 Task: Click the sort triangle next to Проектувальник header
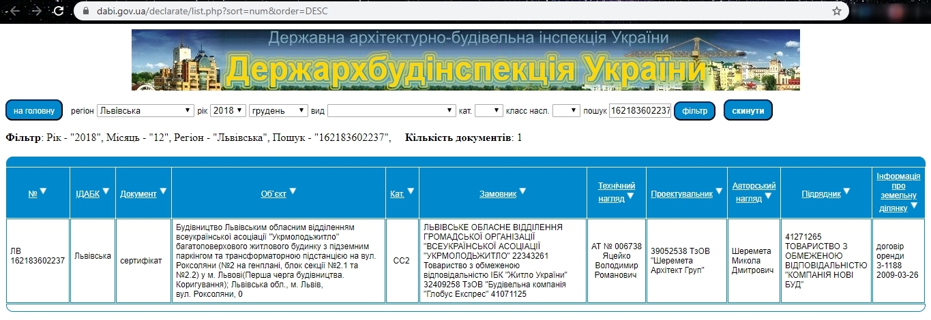[719, 192]
